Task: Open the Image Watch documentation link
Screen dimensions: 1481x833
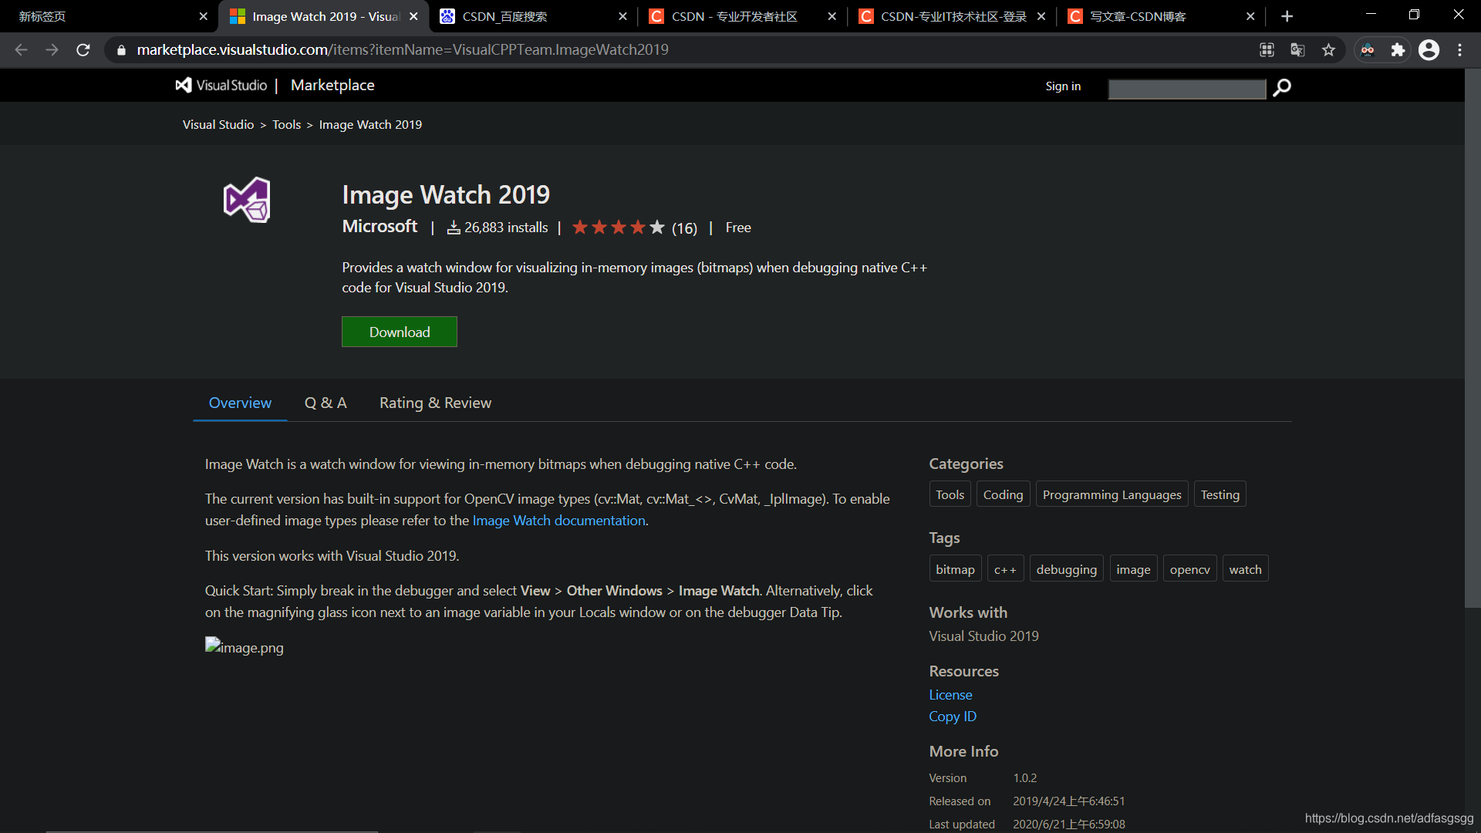Action: pos(558,521)
